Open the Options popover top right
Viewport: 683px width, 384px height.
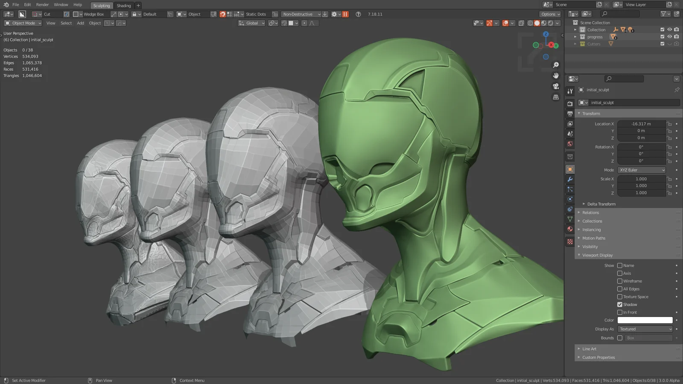(550, 14)
